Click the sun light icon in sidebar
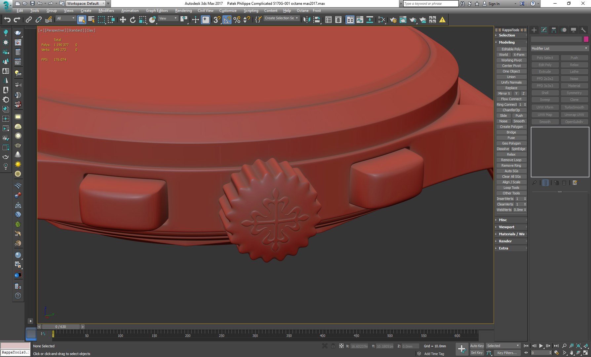Image resolution: width=591 pixels, height=357 pixels. point(18,164)
